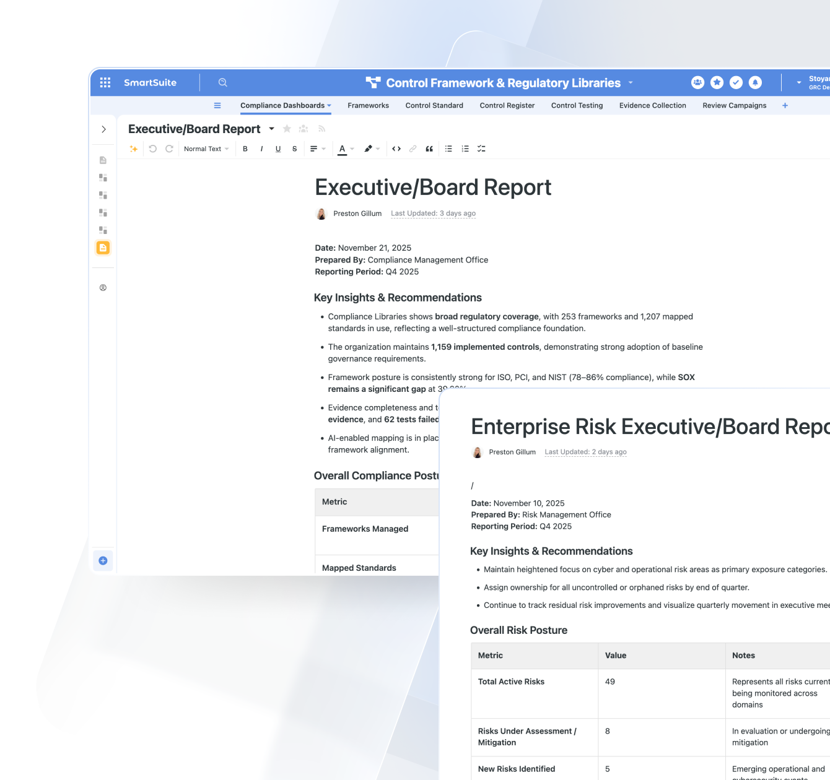Select the highlighted orange document icon in sidebar

(x=103, y=248)
